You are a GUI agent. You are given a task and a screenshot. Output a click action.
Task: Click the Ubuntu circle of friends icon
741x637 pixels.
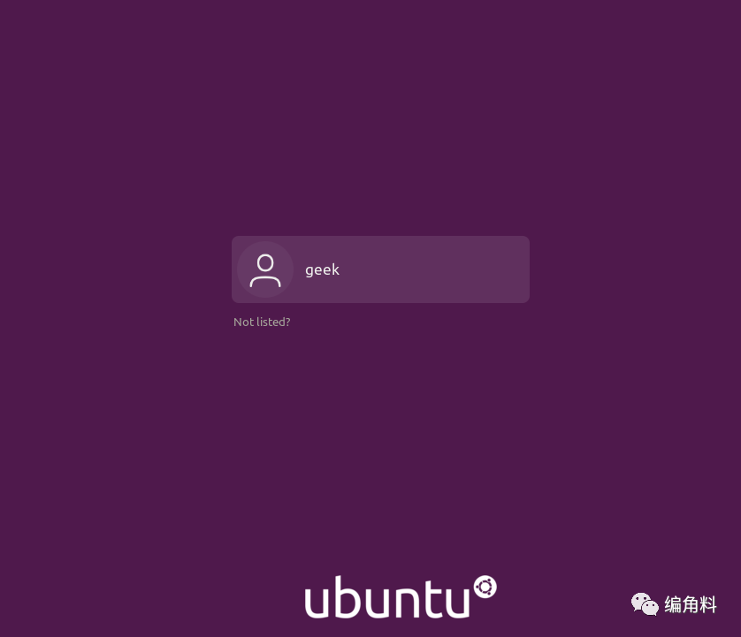click(x=485, y=587)
